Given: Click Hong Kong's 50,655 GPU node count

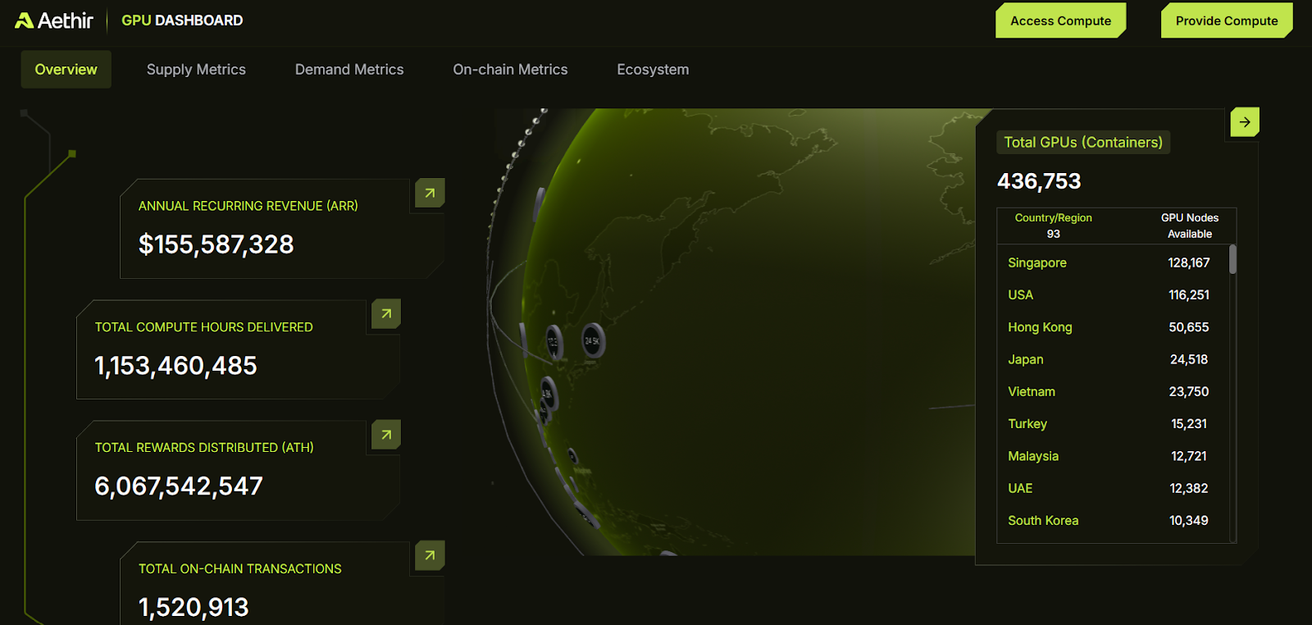Looking at the screenshot, I should [1189, 327].
